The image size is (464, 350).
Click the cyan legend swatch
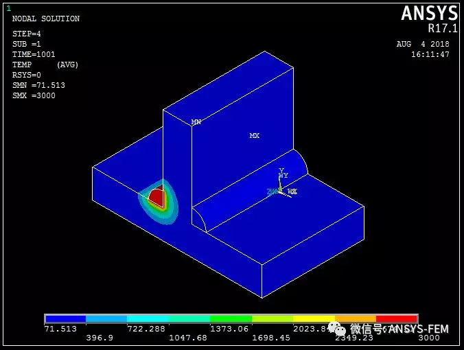[x=148, y=318]
